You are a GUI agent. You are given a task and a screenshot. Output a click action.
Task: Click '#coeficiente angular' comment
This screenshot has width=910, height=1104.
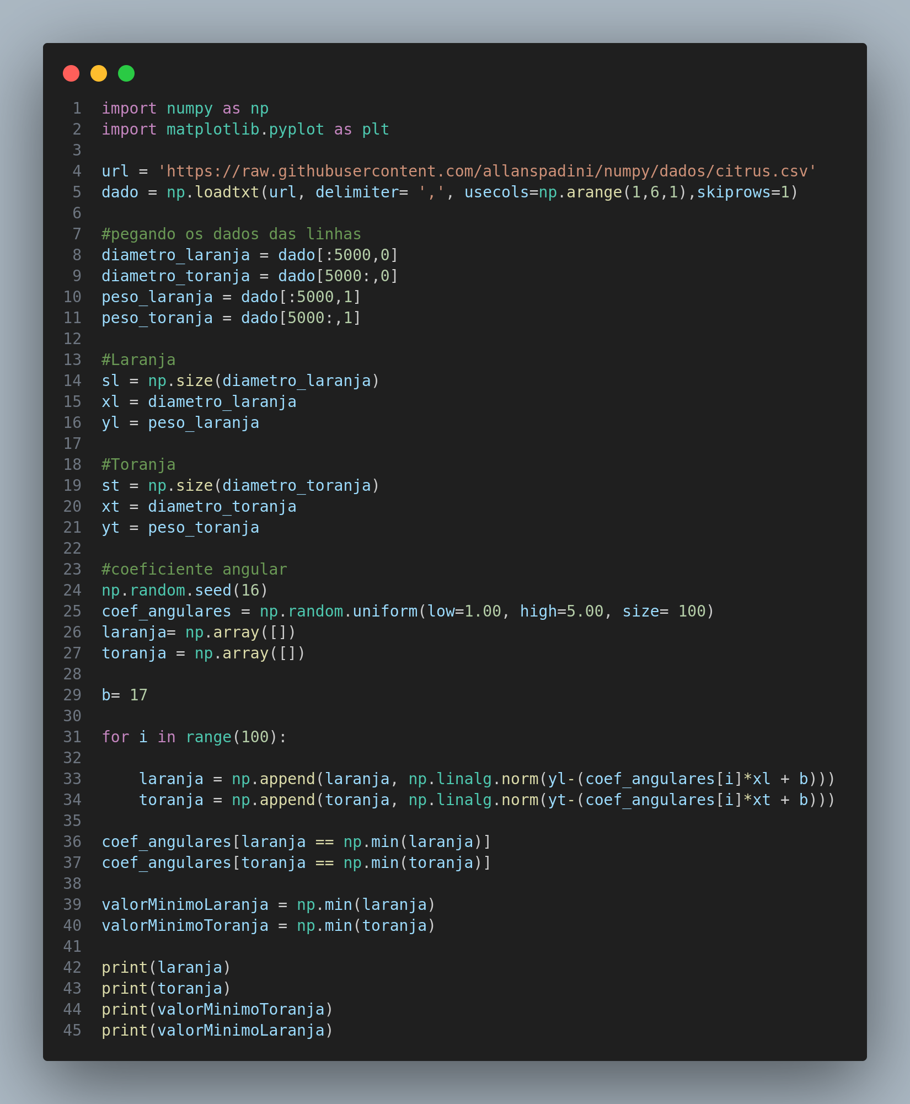(x=195, y=570)
